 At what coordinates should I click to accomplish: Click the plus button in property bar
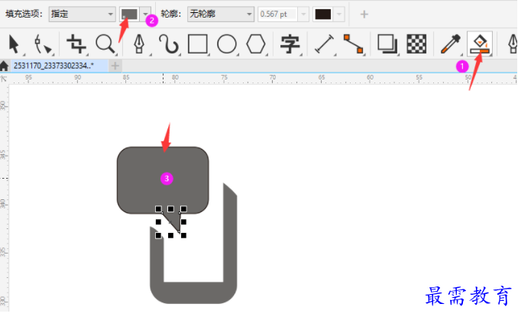[x=364, y=15]
